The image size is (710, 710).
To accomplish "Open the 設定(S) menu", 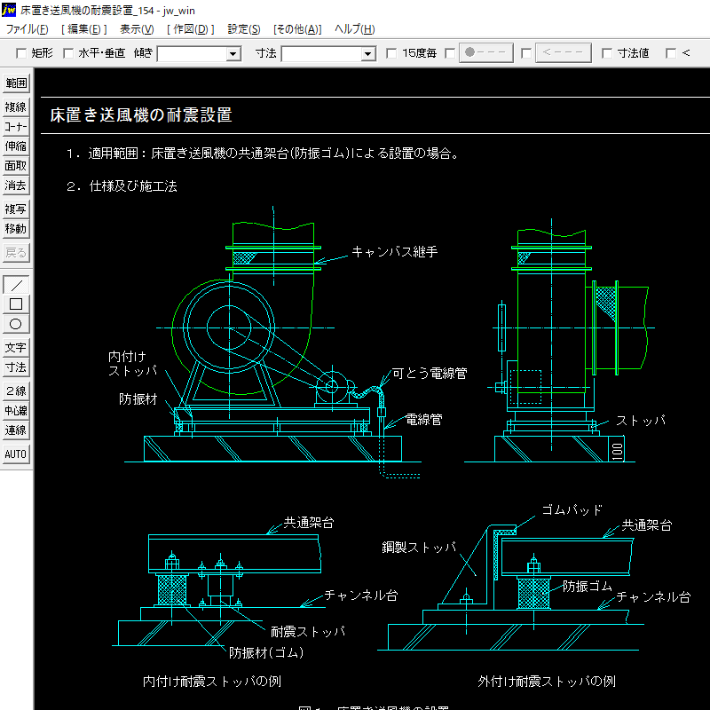I will click(243, 29).
